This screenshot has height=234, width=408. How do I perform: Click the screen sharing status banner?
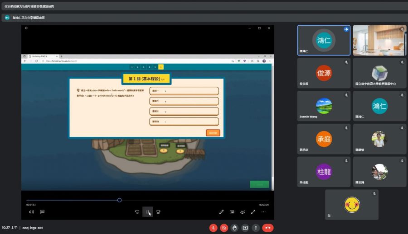coord(205,18)
